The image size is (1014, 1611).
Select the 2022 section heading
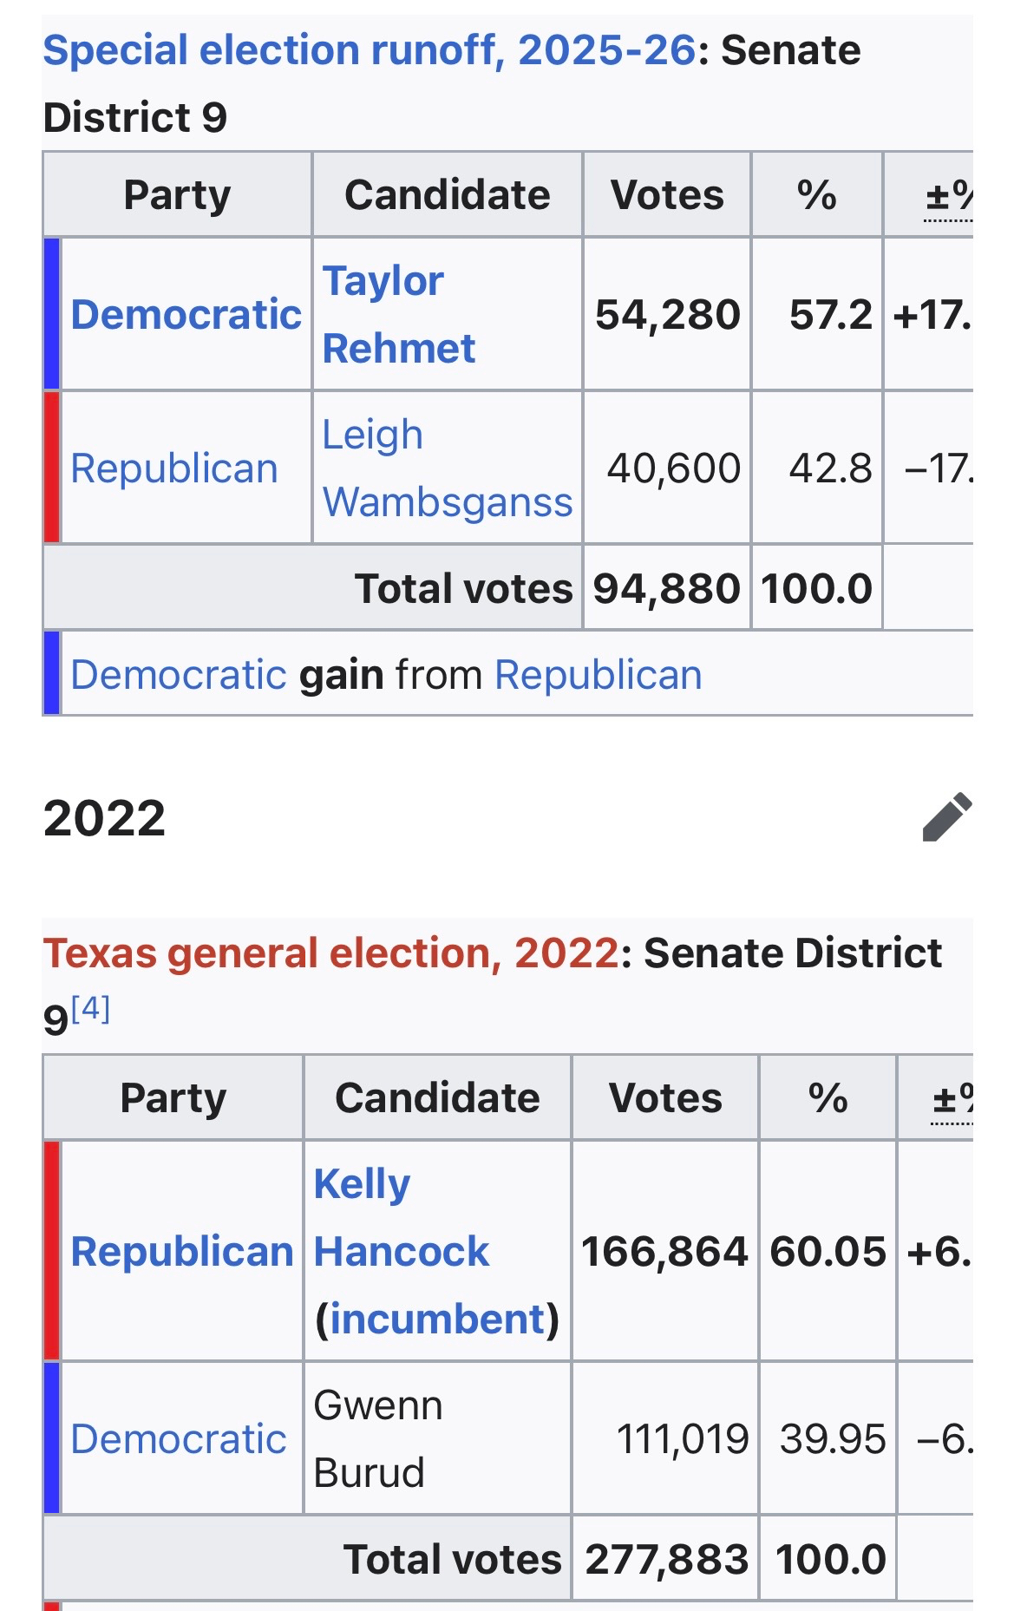104,818
